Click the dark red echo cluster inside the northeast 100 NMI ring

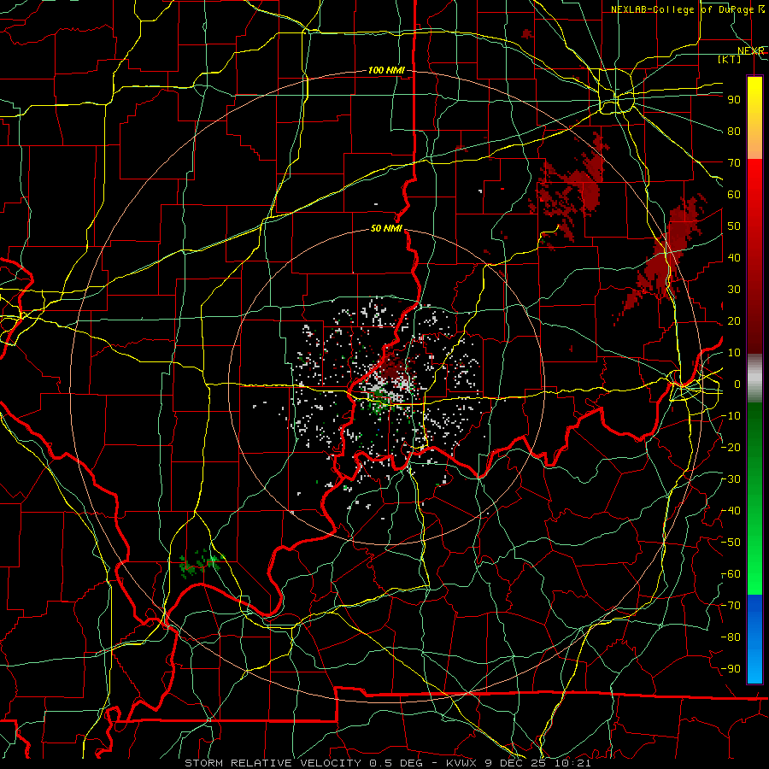tap(572, 189)
